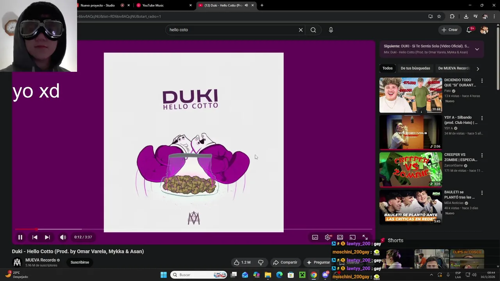Image resolution: width=500 pixels, height=281 pixels.
Task: Select the 'De MUEVA Records' chip
Action: click(454, 68)
